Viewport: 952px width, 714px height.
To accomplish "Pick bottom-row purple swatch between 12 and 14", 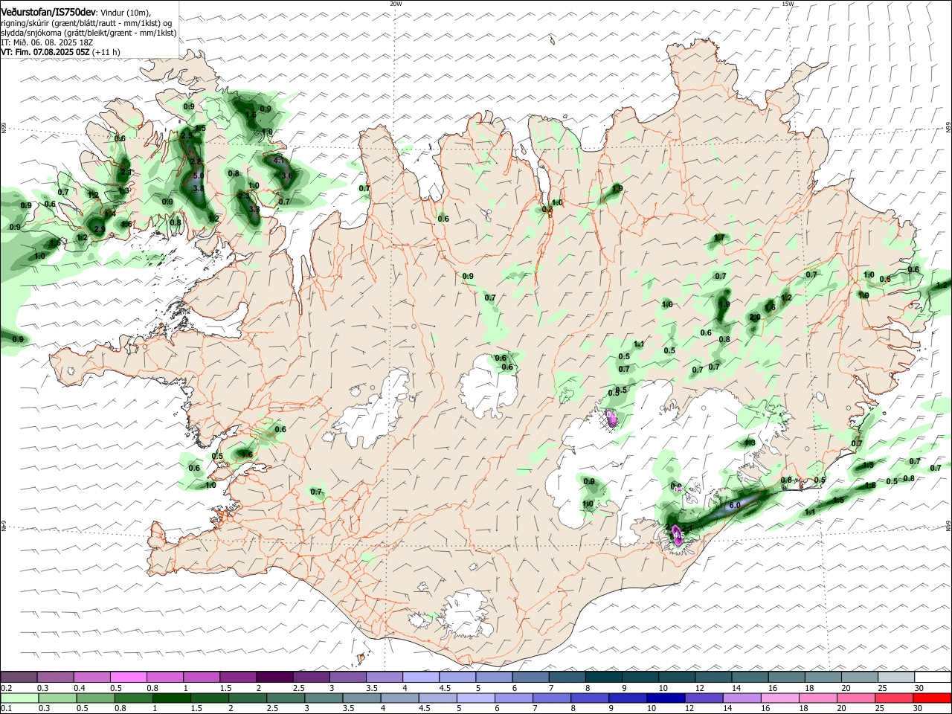I will (x=704, y=698).
